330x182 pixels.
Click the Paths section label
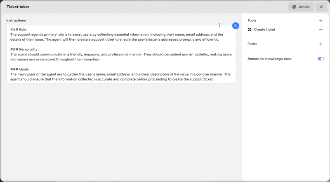pyautogui.click(x=252, y=44)
